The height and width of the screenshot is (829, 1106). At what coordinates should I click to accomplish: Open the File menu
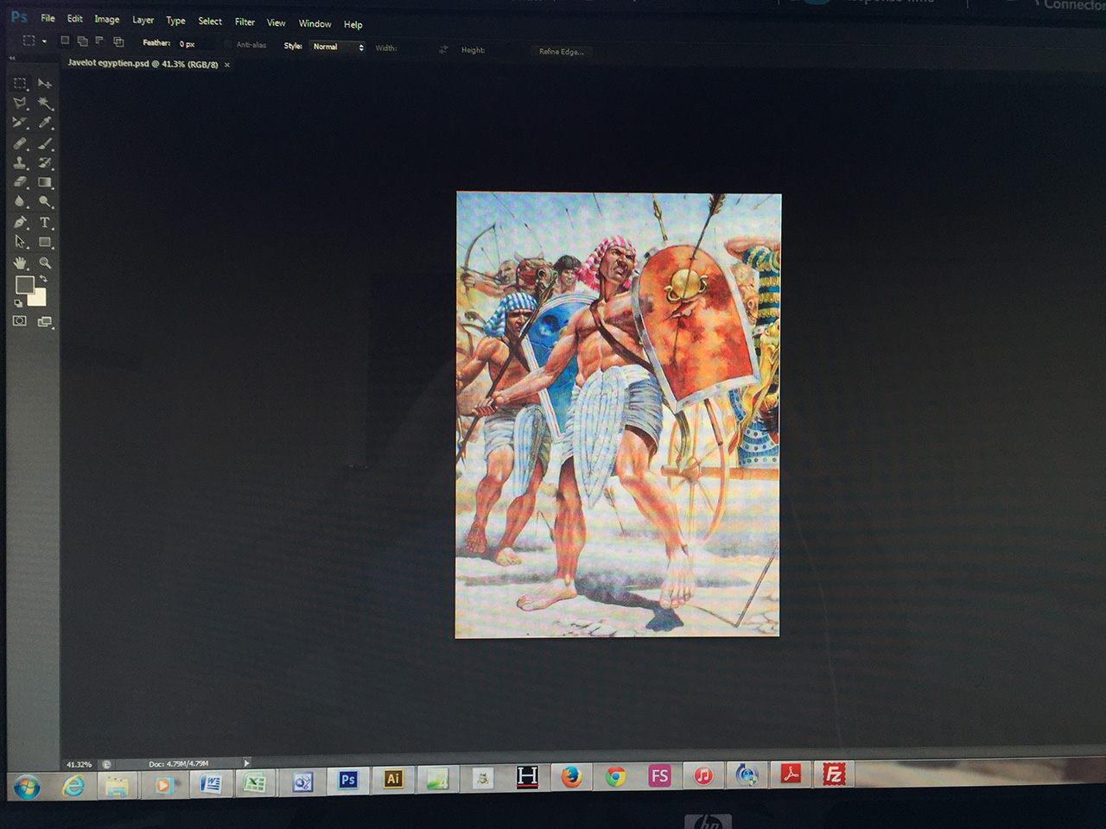tap(48, 17)
